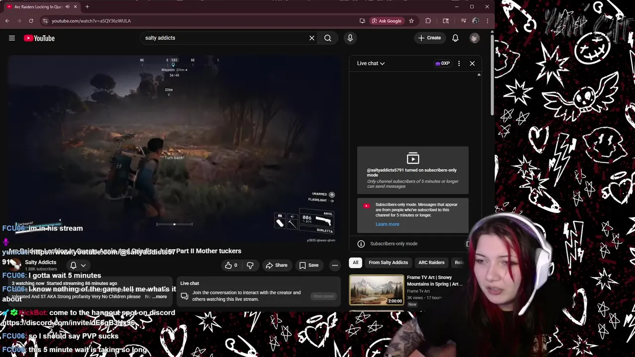635x357 pixels.
Task: Open the Salty Addicts channel name
Action: point(41,262)
